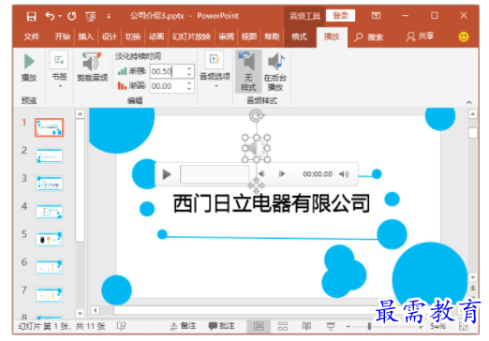Open spell check icon in status bar
Viewport: 489px width, 341px height.
121,326
